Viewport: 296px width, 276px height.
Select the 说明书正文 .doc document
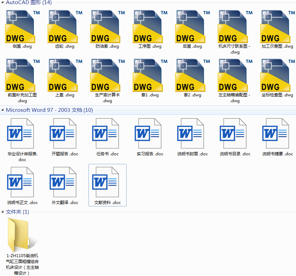point(21,182)
